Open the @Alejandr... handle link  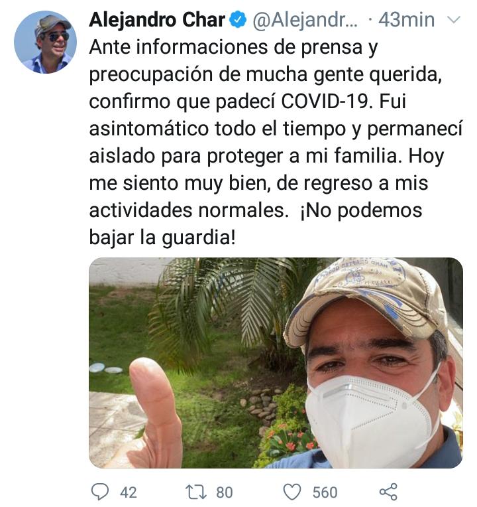305,20
